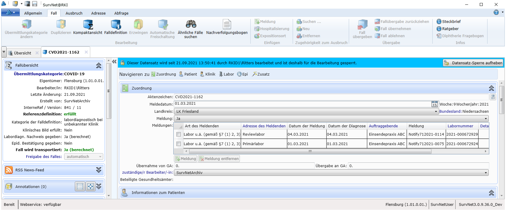The image size is (506, 210).
Task: Open the Landkreis dropdown
Action: click(x=436, y=112)
